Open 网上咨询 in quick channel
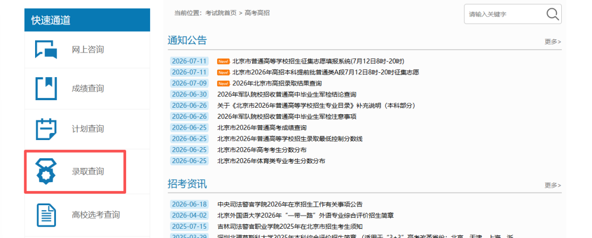592x238 pixels. [x=88, y=50]
